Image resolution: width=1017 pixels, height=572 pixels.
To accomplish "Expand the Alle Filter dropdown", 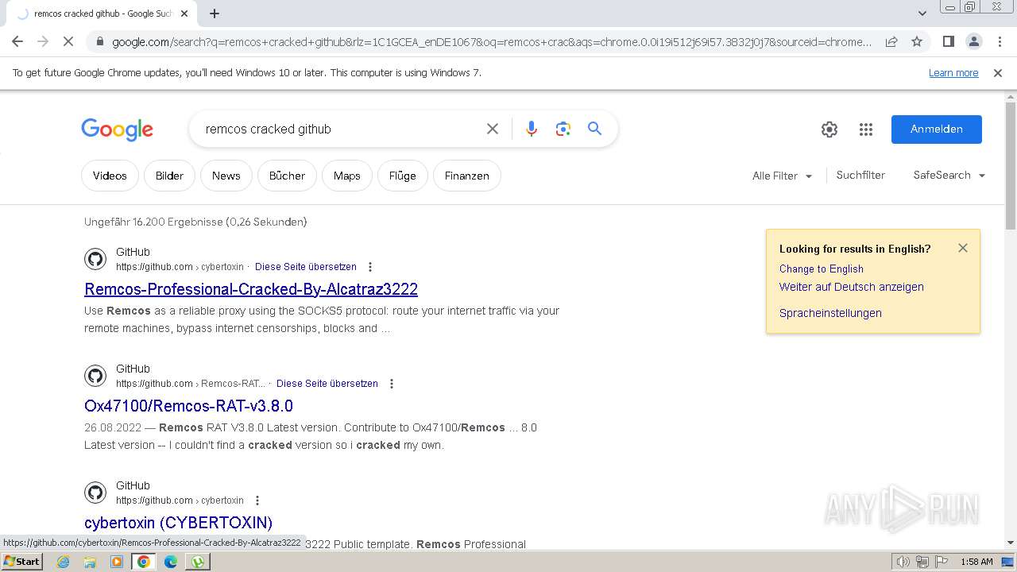I will pos(783,176).
